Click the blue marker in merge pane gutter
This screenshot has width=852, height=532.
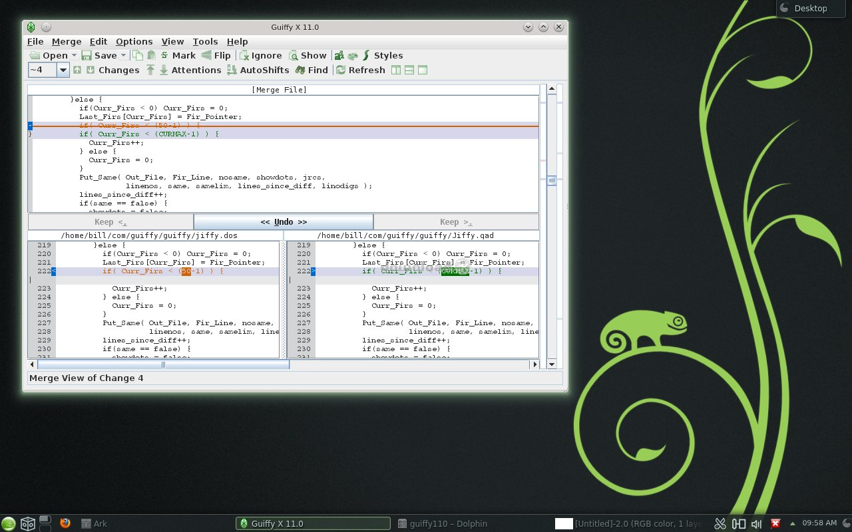[30, 126]
